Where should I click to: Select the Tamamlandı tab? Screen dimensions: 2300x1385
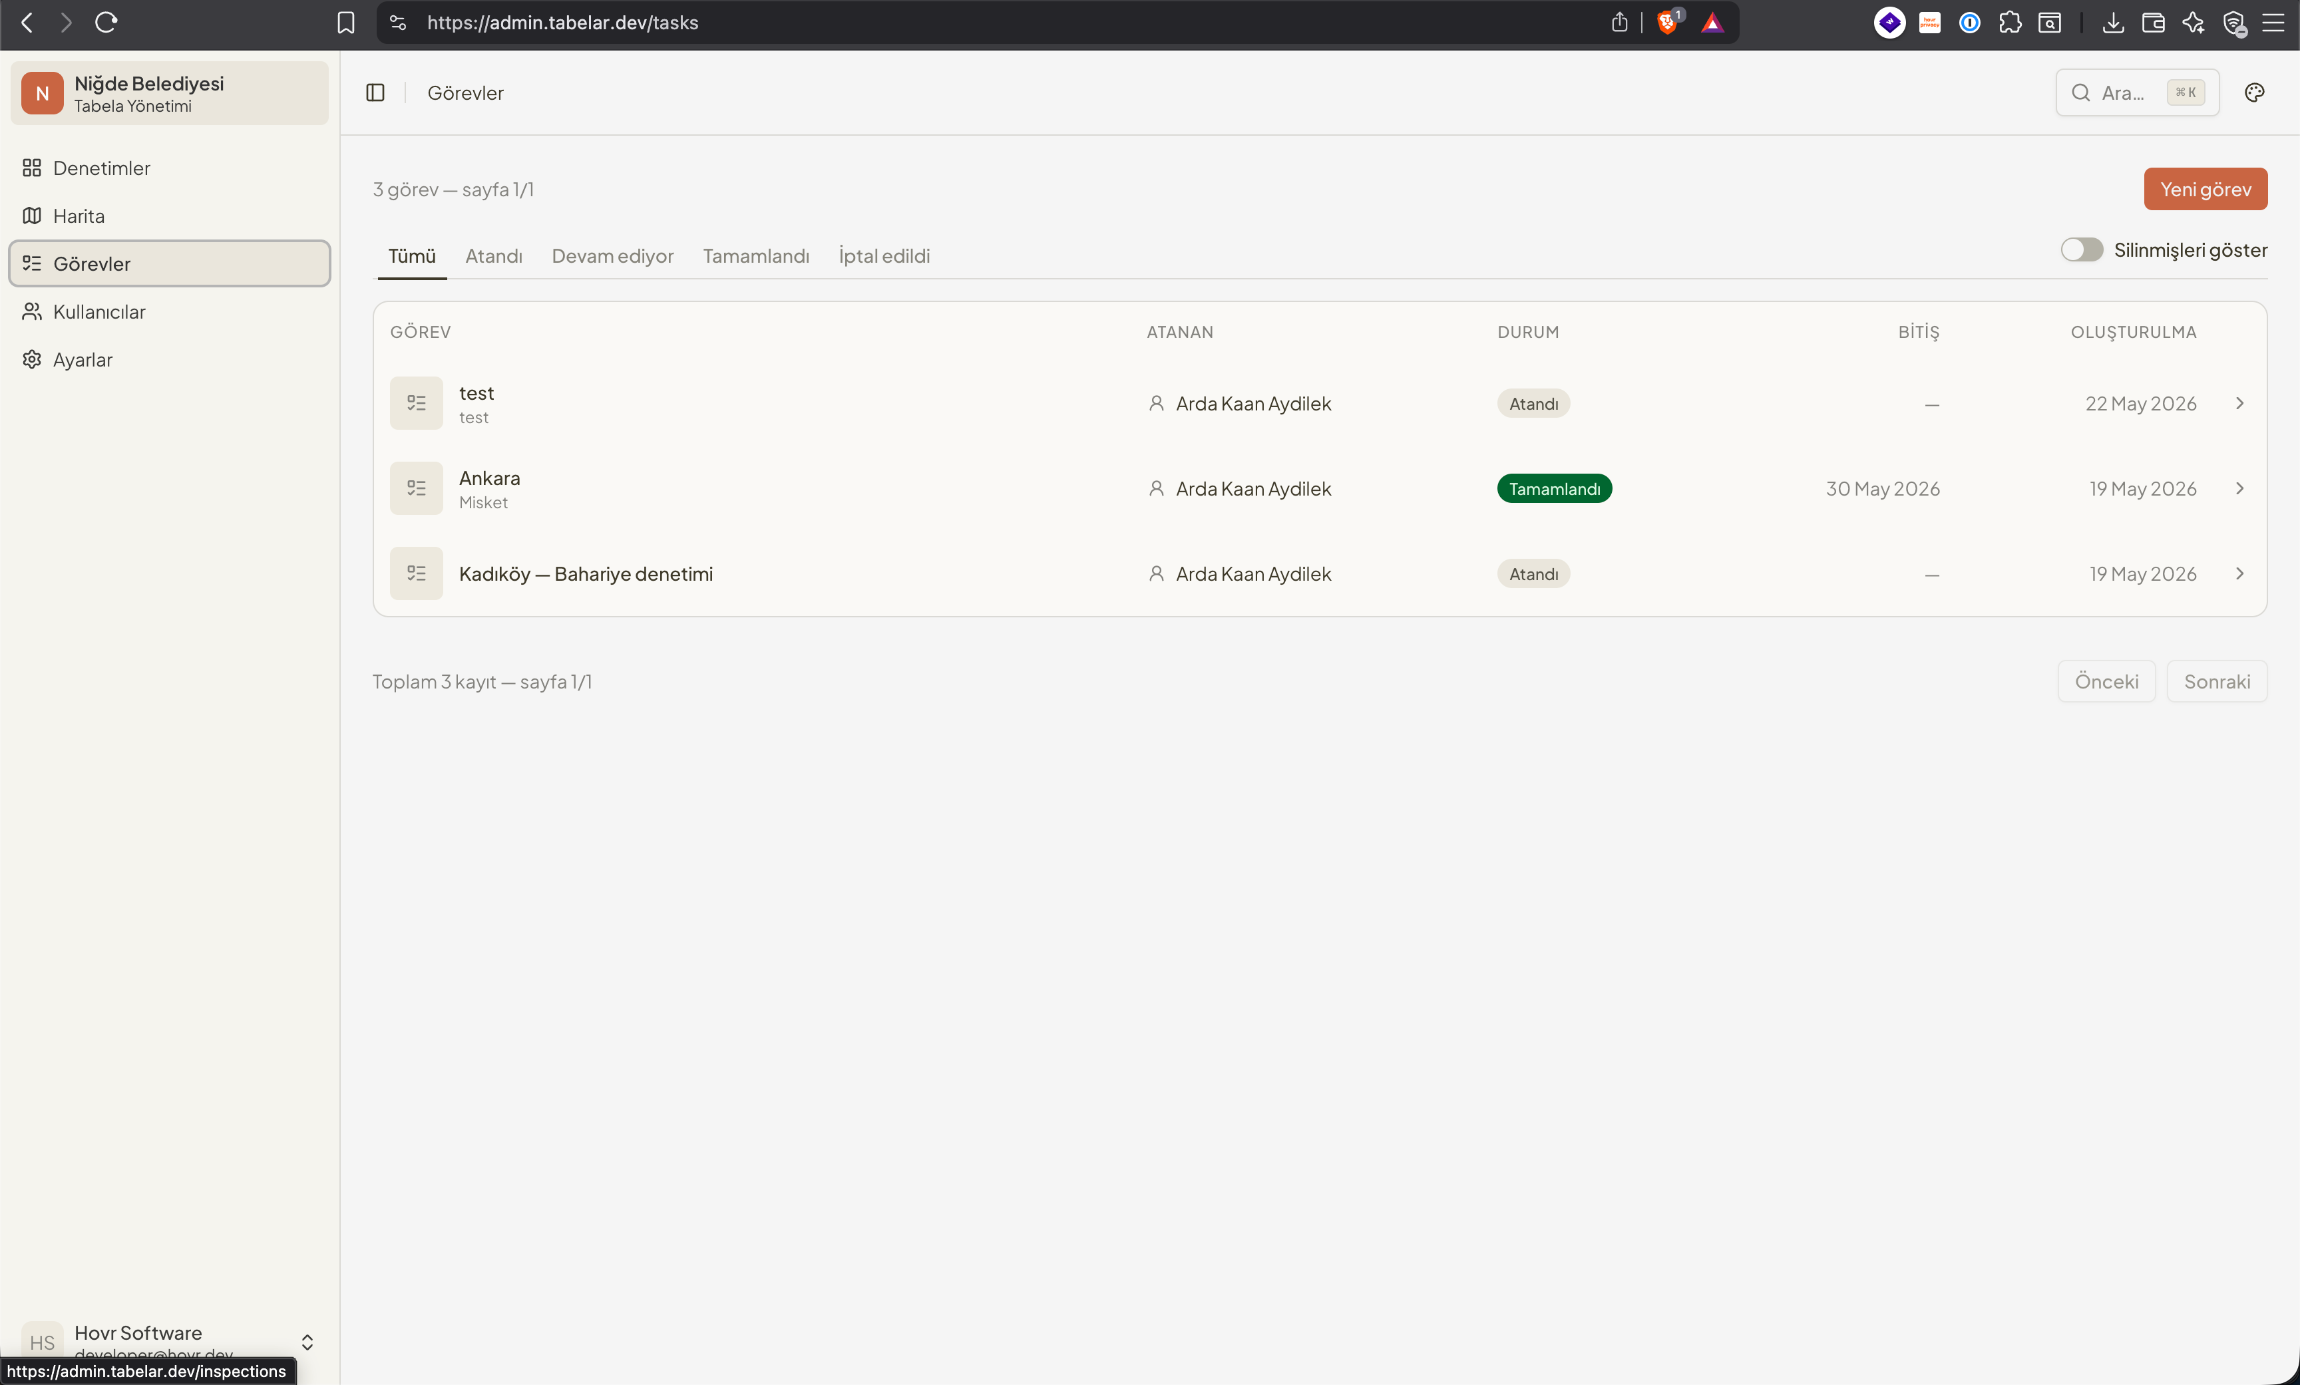(x=756, y=255)
